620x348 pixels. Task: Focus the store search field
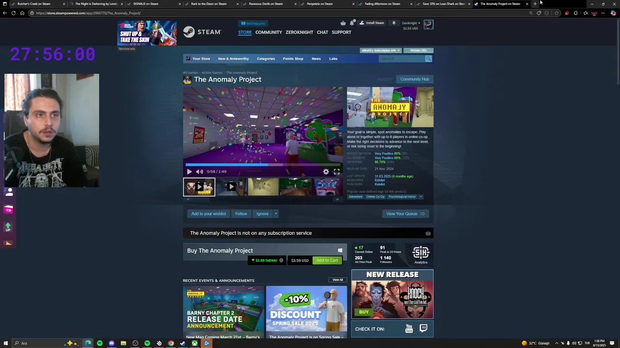[x=402, y=59]
